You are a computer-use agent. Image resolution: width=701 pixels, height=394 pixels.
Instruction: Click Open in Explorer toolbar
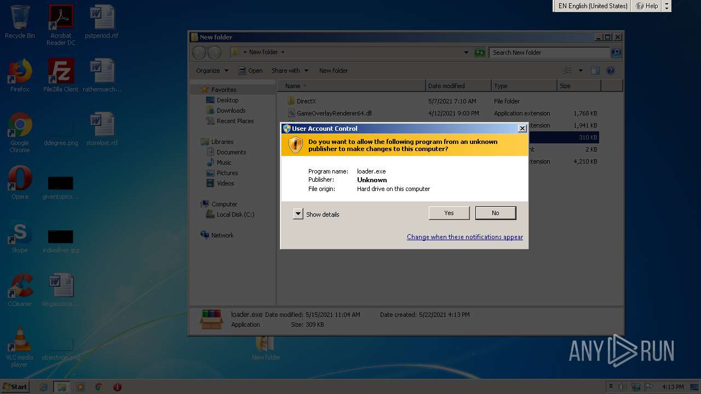250,71
